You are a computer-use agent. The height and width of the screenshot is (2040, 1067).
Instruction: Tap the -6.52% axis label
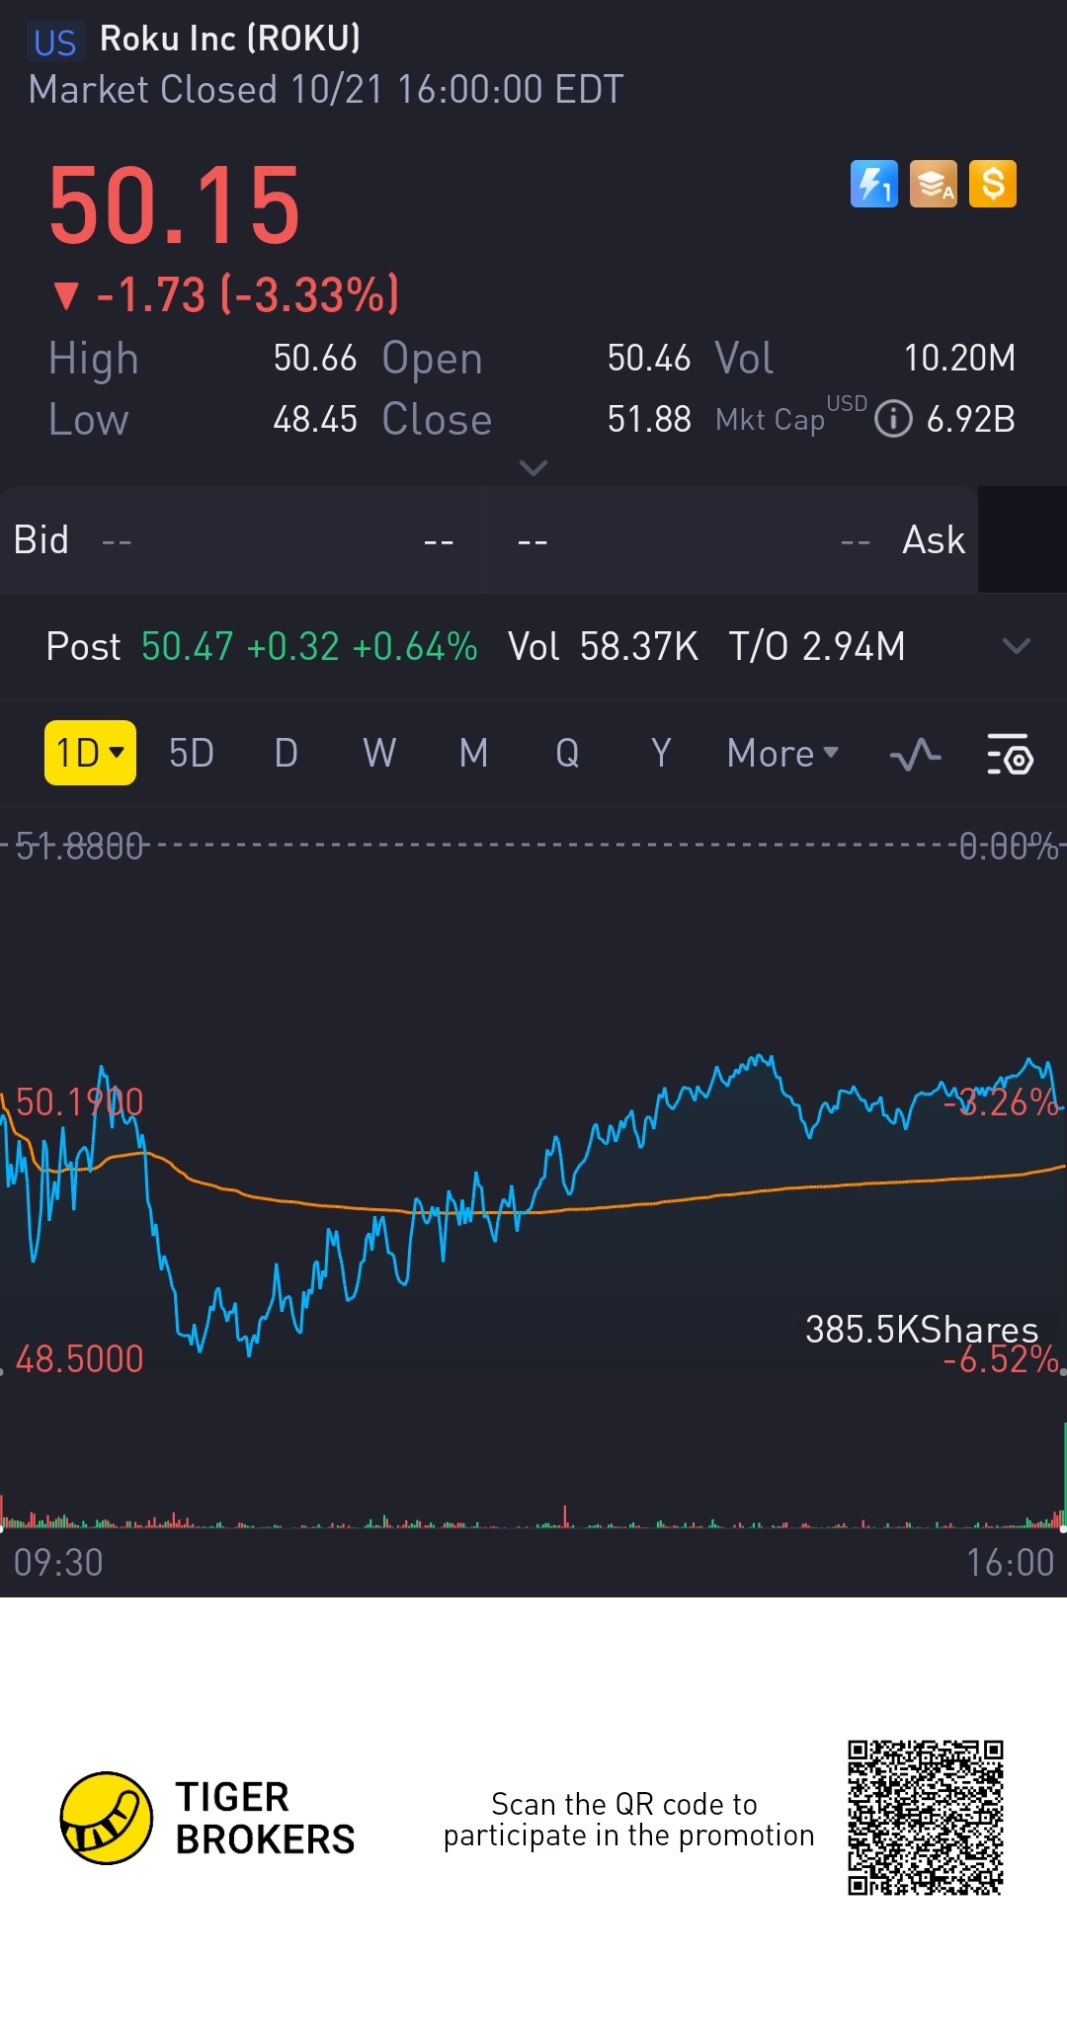(1001, 1359)
